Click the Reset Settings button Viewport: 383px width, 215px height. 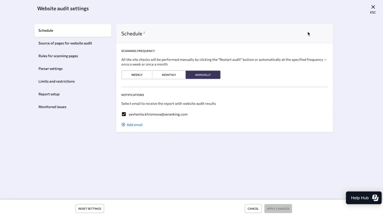tap(90, 209)
